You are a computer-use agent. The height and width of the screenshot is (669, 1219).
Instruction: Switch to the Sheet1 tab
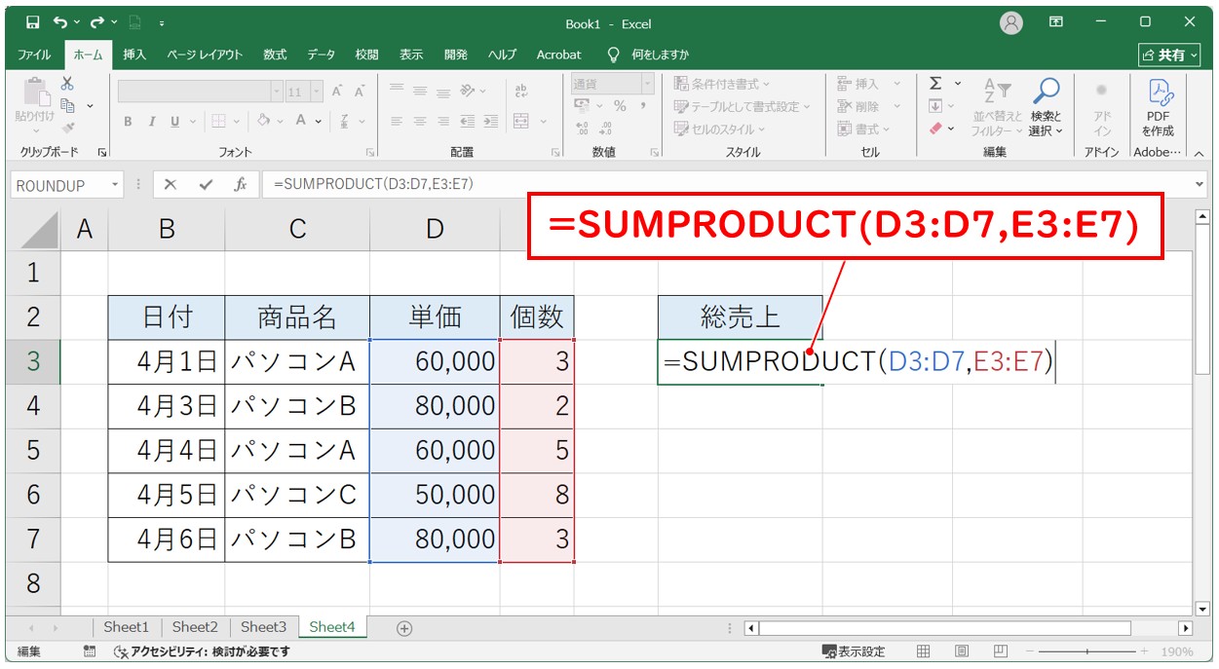(x=127, y=627)
